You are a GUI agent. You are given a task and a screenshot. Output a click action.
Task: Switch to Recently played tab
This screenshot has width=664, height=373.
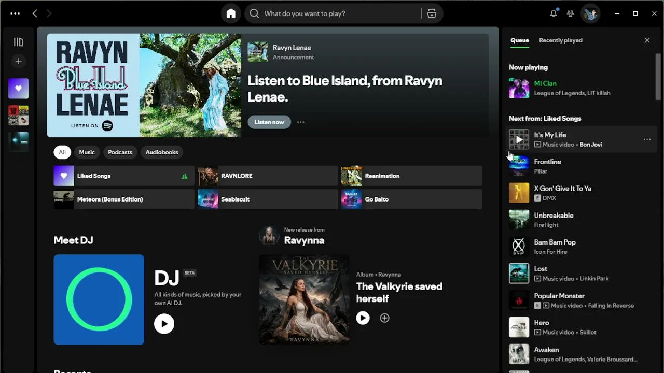[561, 40]
